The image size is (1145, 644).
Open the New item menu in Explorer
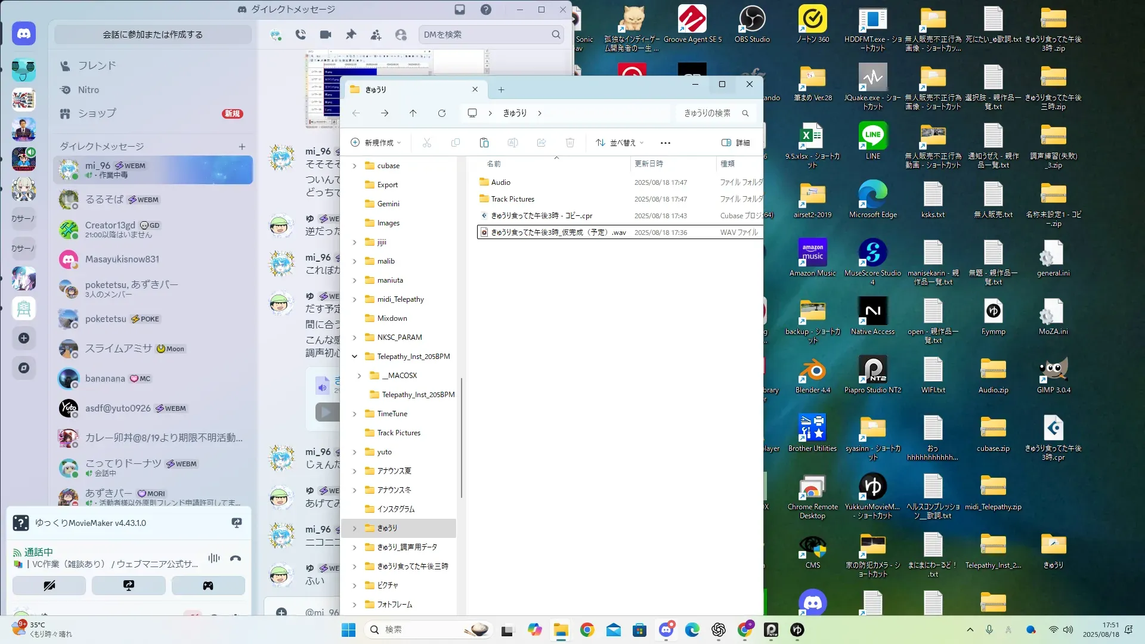tap(376, 143)
